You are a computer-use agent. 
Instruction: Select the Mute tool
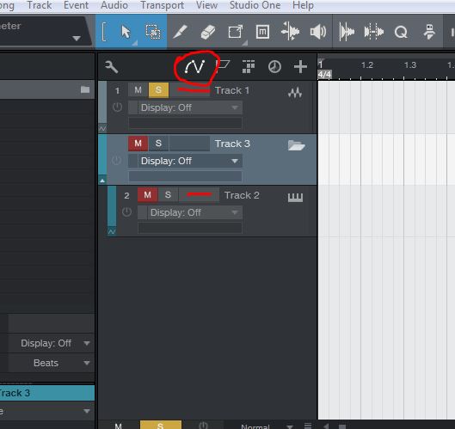tap(262, 32)
